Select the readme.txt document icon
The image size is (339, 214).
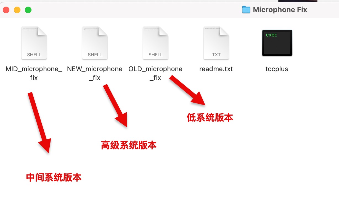(x=216, y=43)
